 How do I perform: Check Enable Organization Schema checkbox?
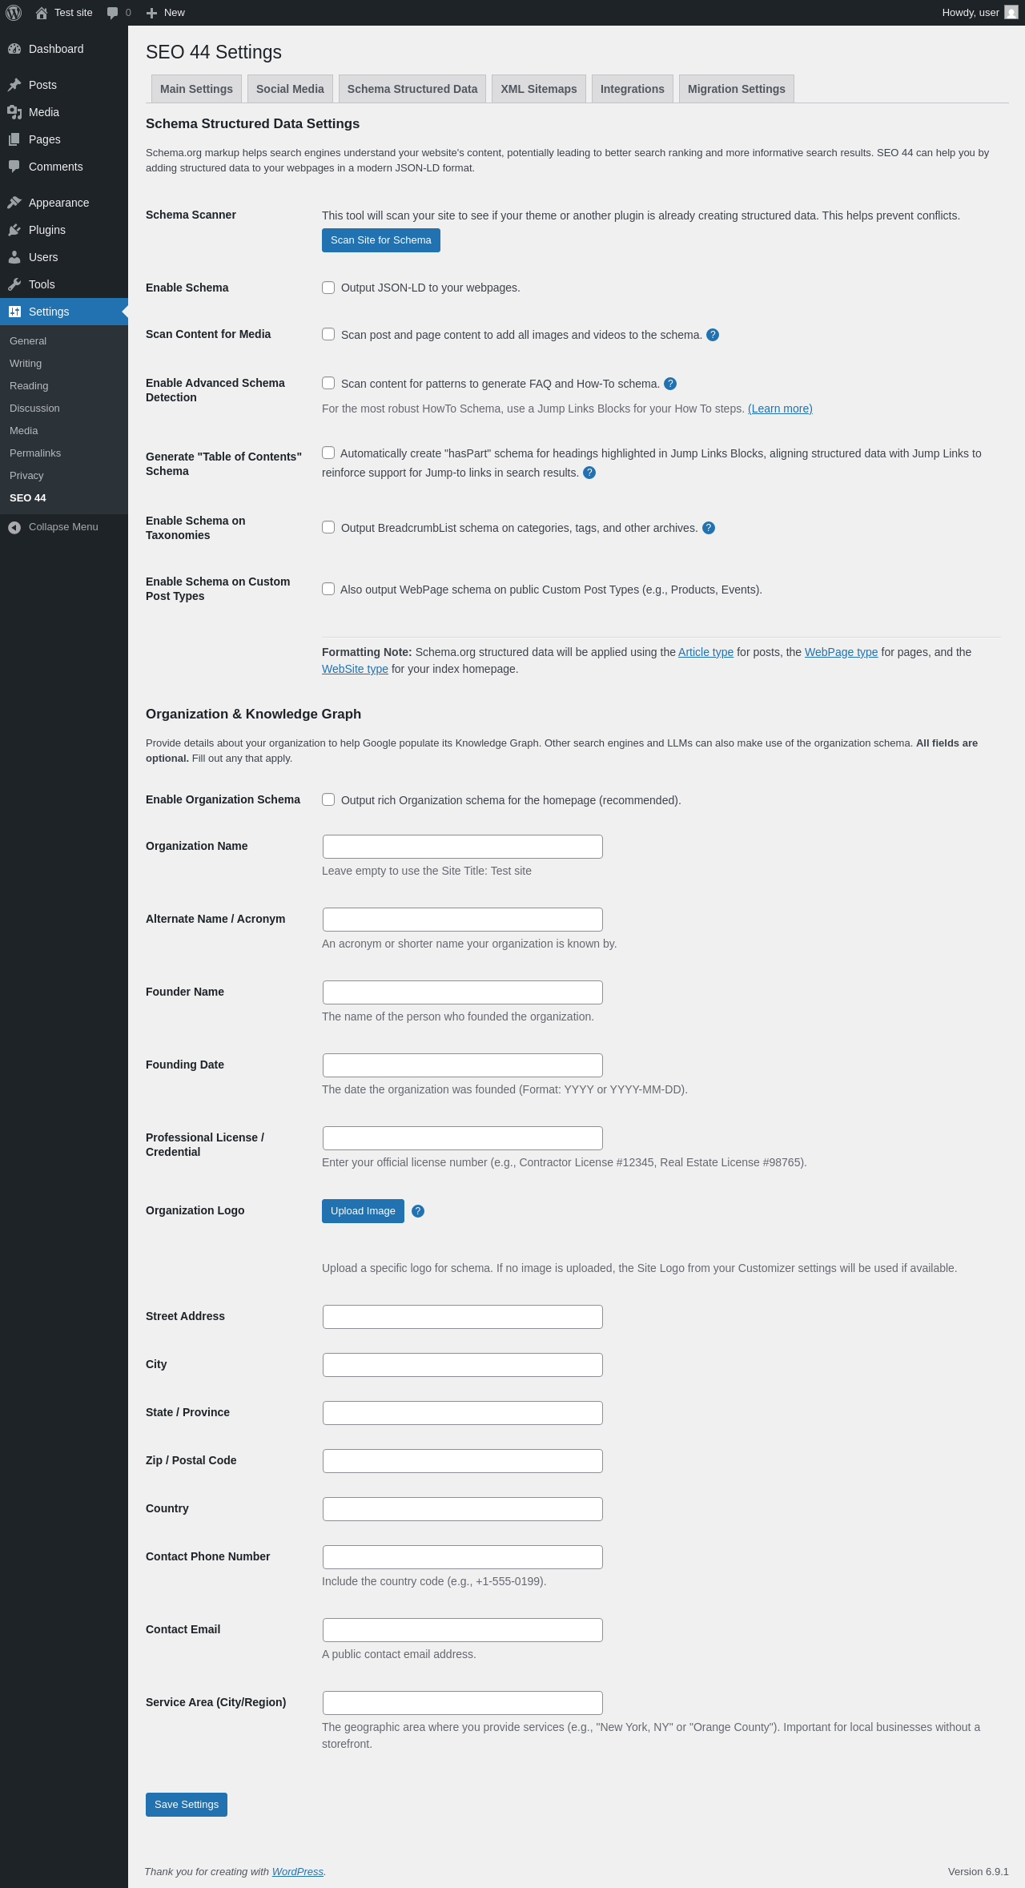tap(328, 799)
